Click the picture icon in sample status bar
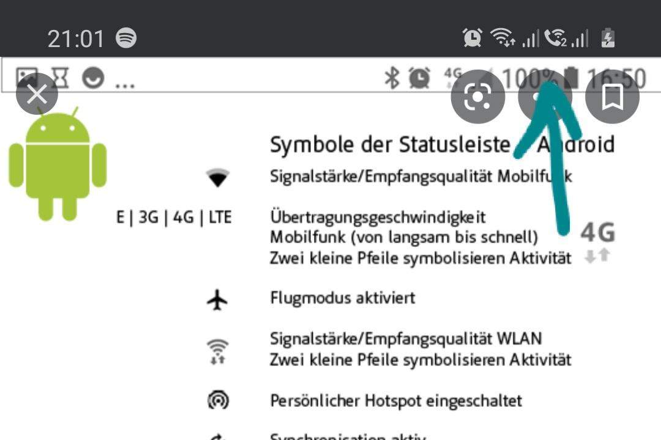Image resolution: width=661 pixels, height=440 pixels. click(x=27, y=78)
